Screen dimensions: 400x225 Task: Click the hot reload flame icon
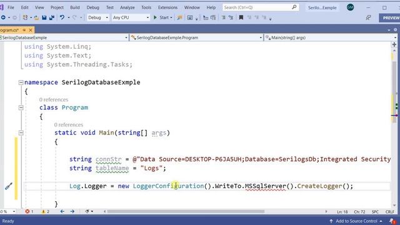(x=179, y=17)
